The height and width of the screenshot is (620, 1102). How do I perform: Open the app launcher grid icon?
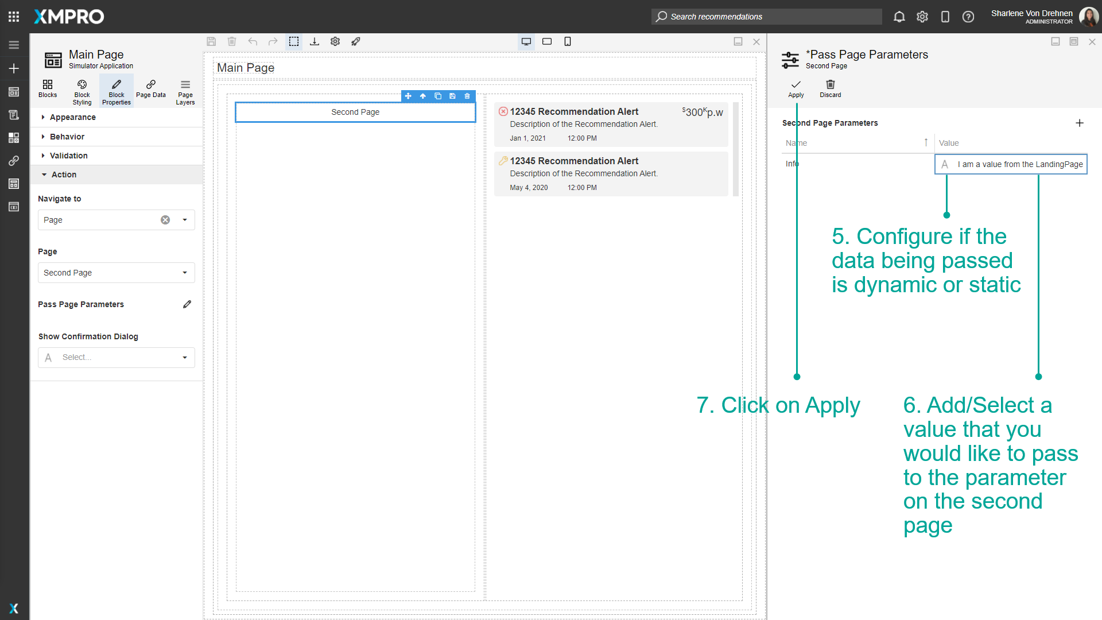[13, 16]
